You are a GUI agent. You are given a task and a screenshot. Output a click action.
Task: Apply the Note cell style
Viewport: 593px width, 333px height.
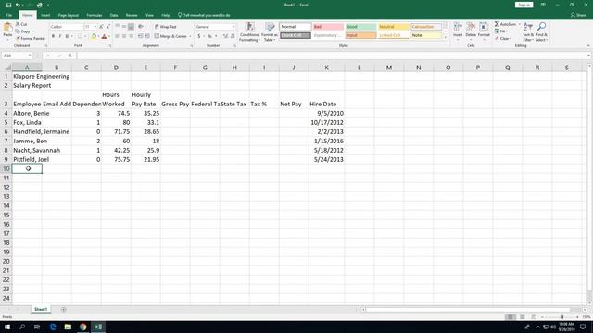click(x=426, y=35)
